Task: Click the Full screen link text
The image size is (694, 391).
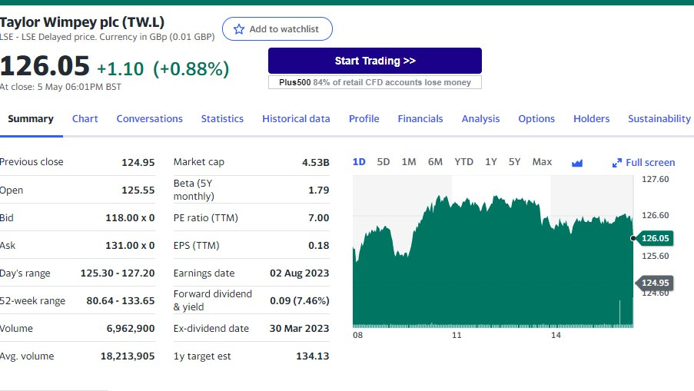Action: coord(650,163)
